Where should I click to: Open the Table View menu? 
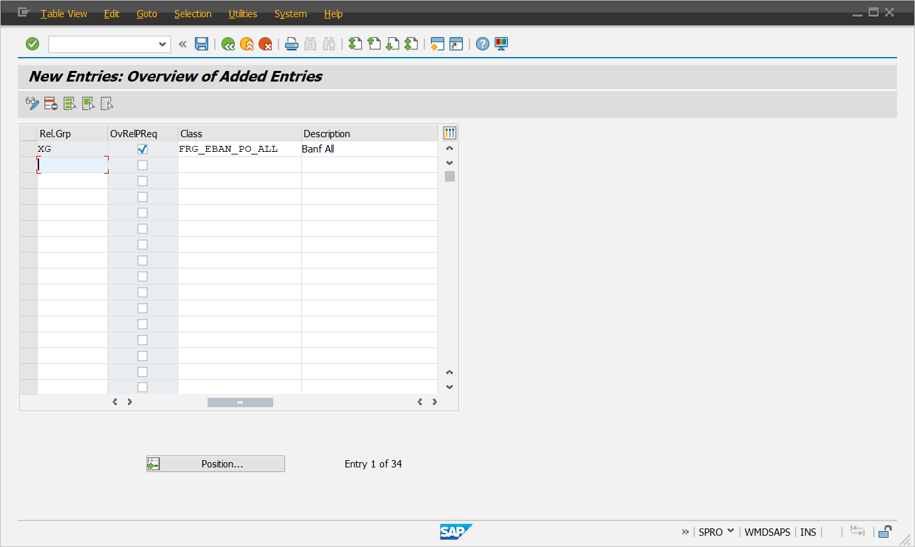[64, 14]
